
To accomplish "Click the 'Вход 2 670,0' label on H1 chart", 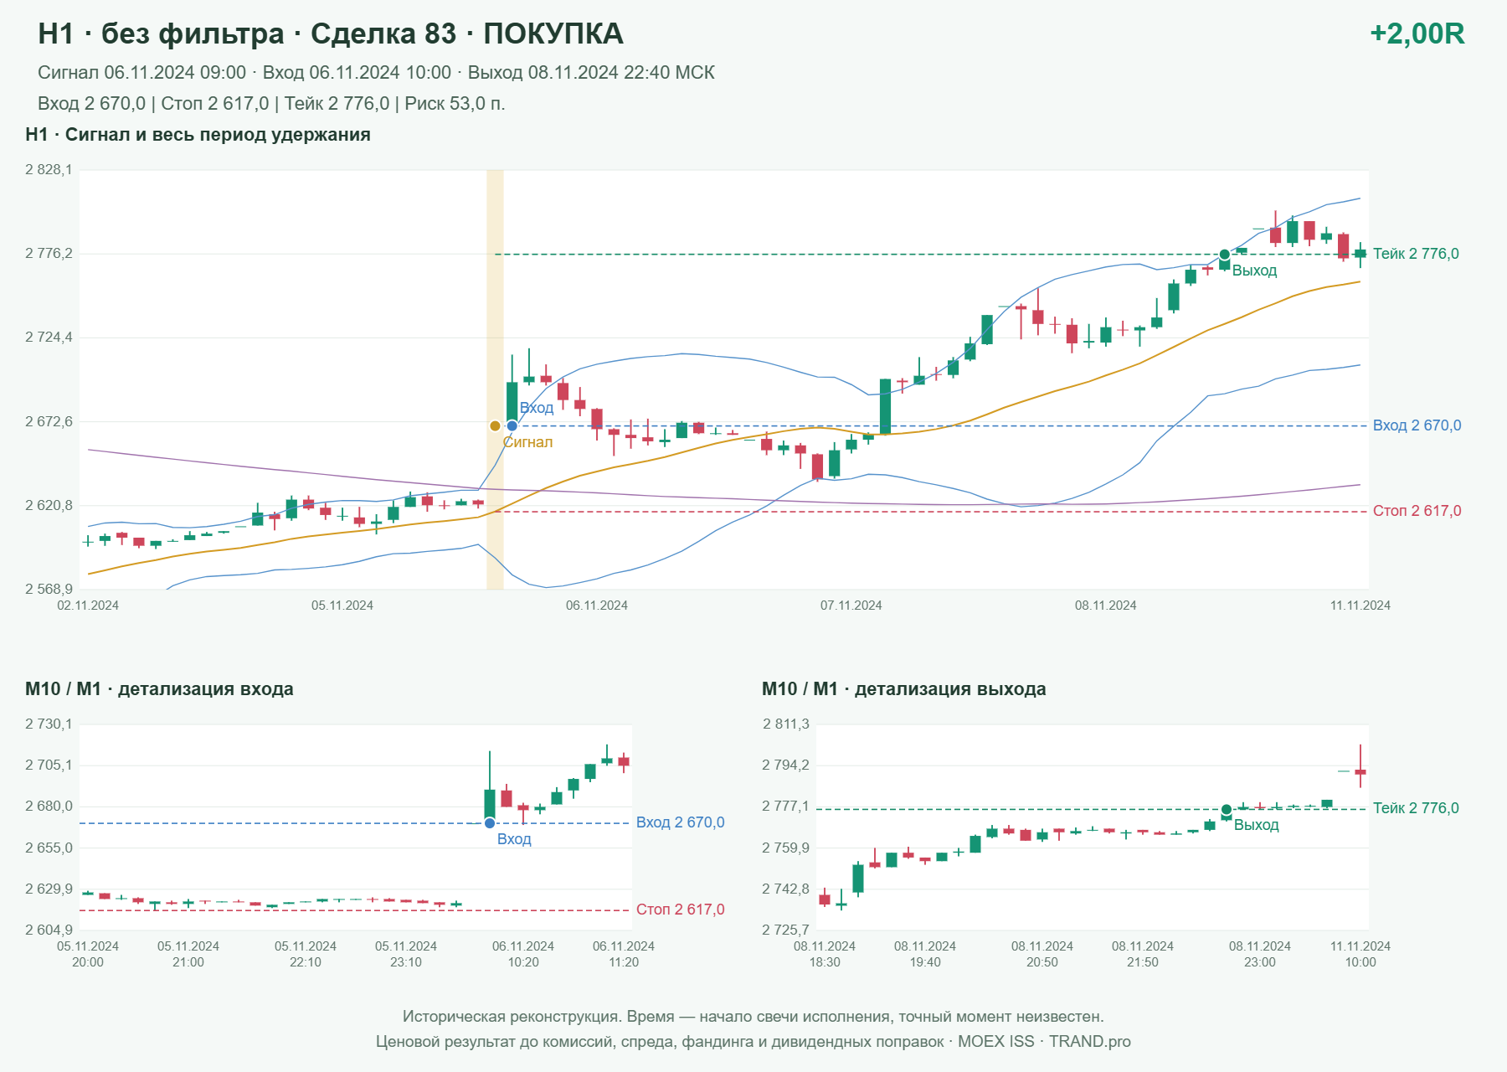I will click(x=1417, y=425).
